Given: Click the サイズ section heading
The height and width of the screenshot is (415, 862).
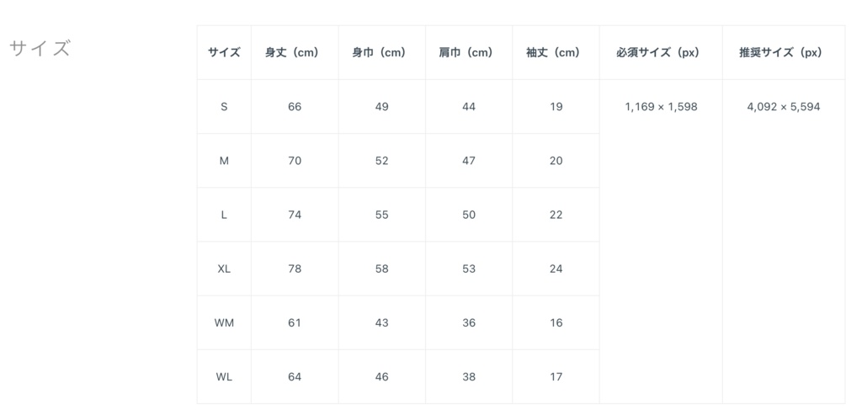Looking at the screenshot, I should 40,48.
